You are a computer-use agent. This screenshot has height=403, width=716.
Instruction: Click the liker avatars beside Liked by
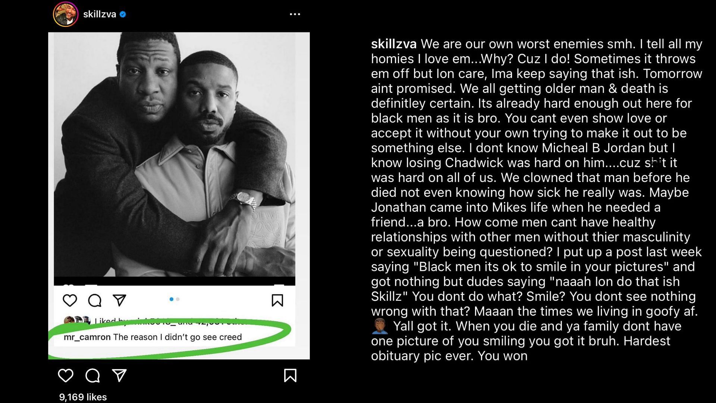pyautogui.click(x=77, y=320)
